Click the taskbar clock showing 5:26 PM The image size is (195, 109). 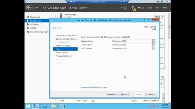click(x=165, y=106)
